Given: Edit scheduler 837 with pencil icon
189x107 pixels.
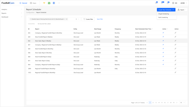Looking at the screenshot, I should pyautogui.click(x=175, y=45).
